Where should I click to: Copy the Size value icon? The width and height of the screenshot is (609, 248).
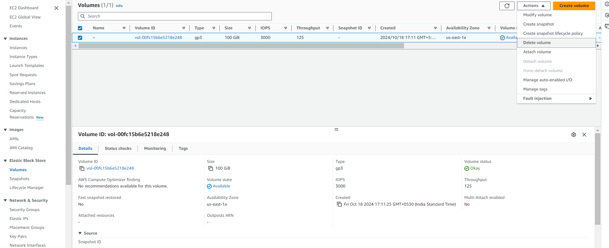(x=210, y=168)
